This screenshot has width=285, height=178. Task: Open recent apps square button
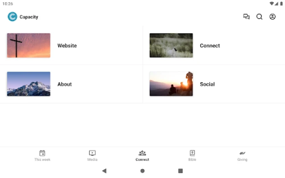(x=180, y=171)
